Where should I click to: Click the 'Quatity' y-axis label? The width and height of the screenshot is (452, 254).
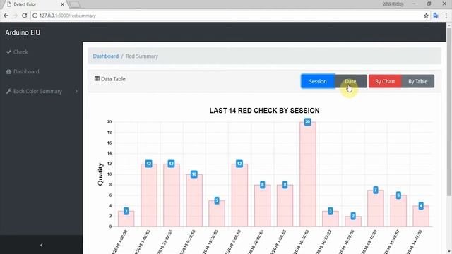[100, 174]
